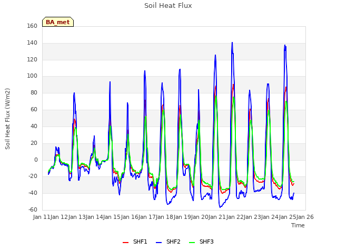Click the -40 y-axis label
Screen dimensions: 337x252
pos(33,193)
